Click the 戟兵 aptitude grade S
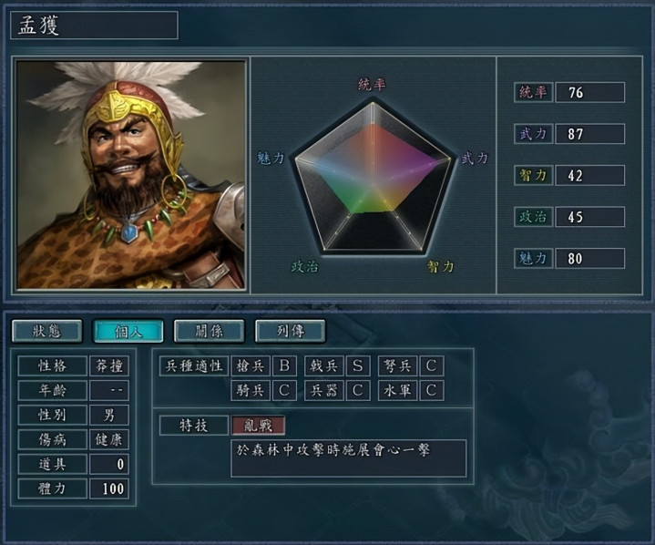This screenshot has height=545, width=655. tap(358, 366)
